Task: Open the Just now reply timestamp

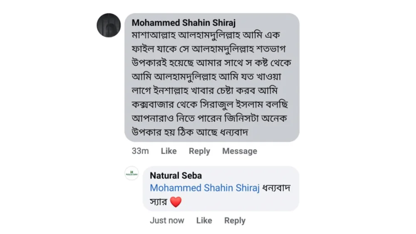Action: click(167, 220)
